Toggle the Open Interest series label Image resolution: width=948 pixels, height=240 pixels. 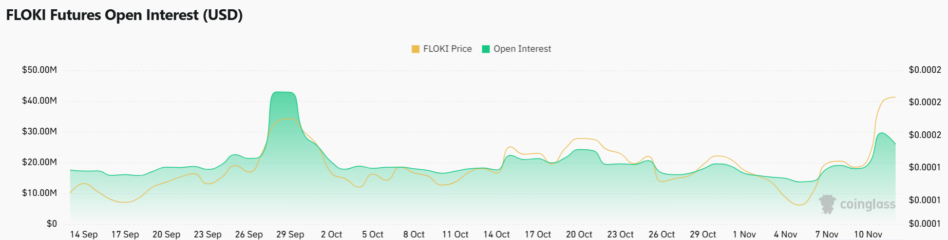(522, 49)
